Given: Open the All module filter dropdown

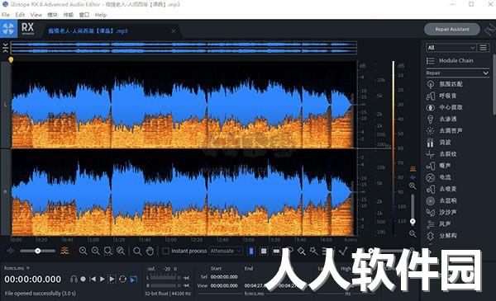Looking at the screenshot, I should point(451,48).
